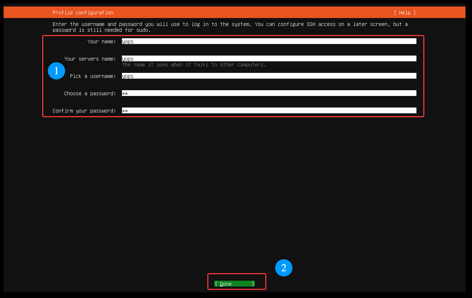Click the Profile configuration title text
The image size is (472, 298).
click(83, 13)
